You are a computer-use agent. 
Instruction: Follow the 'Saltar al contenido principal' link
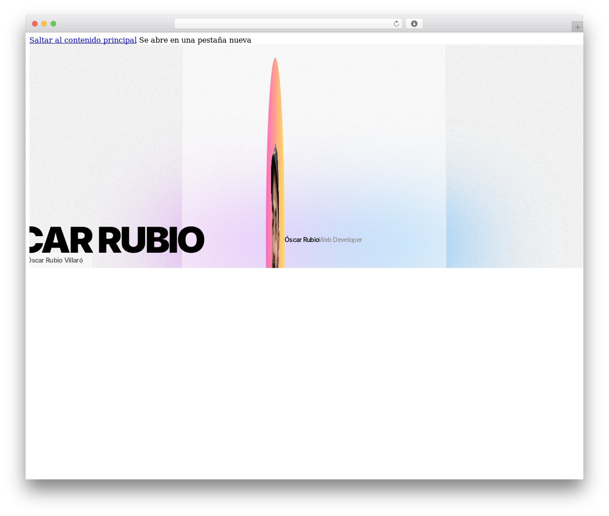click(x=83, y=40)
